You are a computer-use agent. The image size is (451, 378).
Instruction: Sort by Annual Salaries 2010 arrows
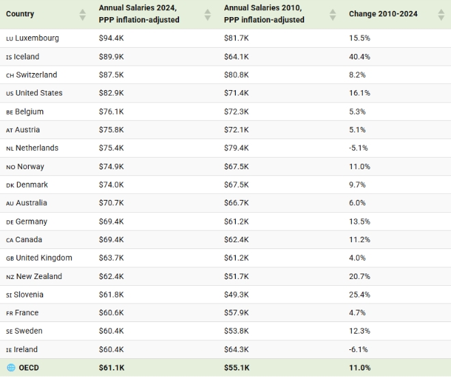[333, 14]
